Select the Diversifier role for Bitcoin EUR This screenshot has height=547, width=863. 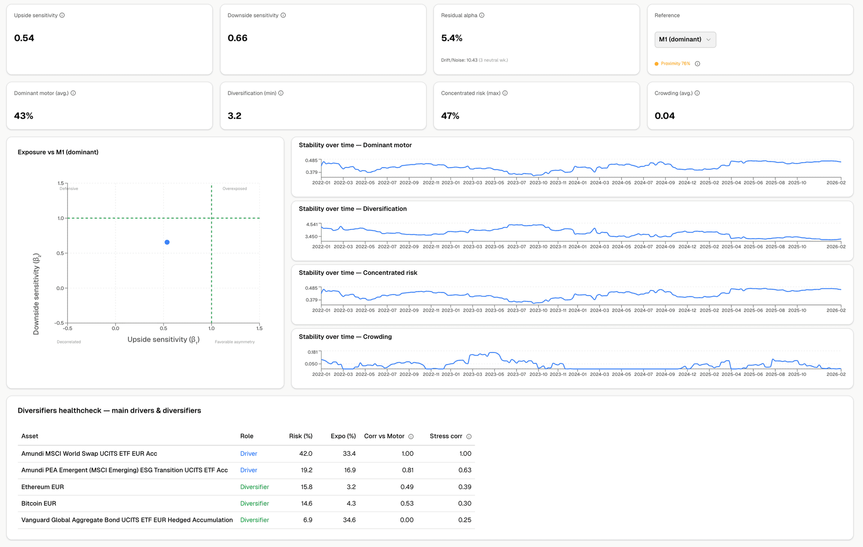pyautogui.click(x=254, y=503)
